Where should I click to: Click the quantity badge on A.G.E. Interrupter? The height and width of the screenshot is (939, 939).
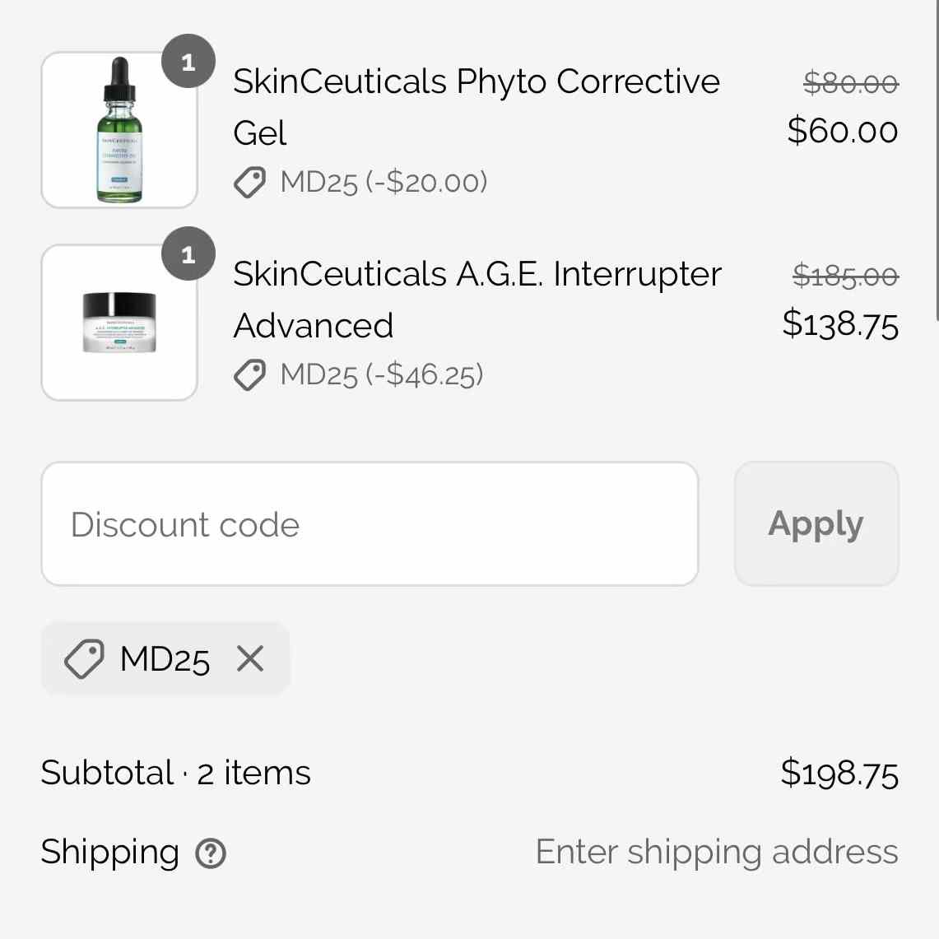click(x=188, y=254)
